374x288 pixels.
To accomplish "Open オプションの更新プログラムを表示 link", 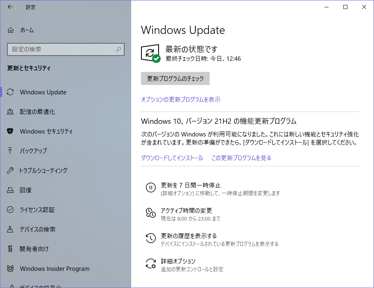I will pyautogui.click(x=181, y=99).
